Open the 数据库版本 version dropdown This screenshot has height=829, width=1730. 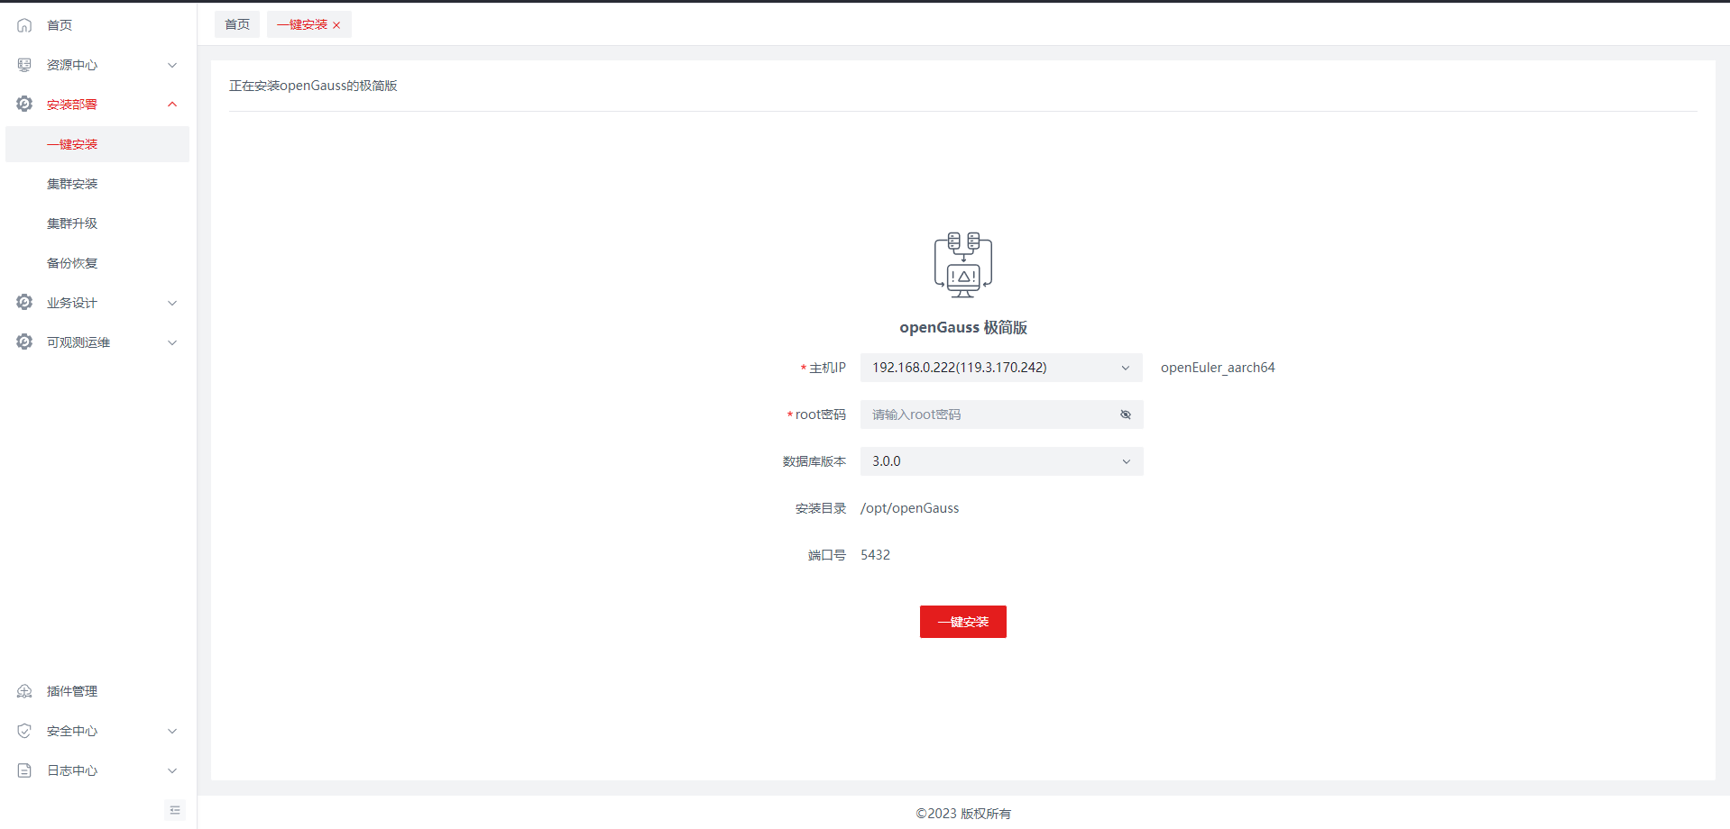[x=1000, y=461]
